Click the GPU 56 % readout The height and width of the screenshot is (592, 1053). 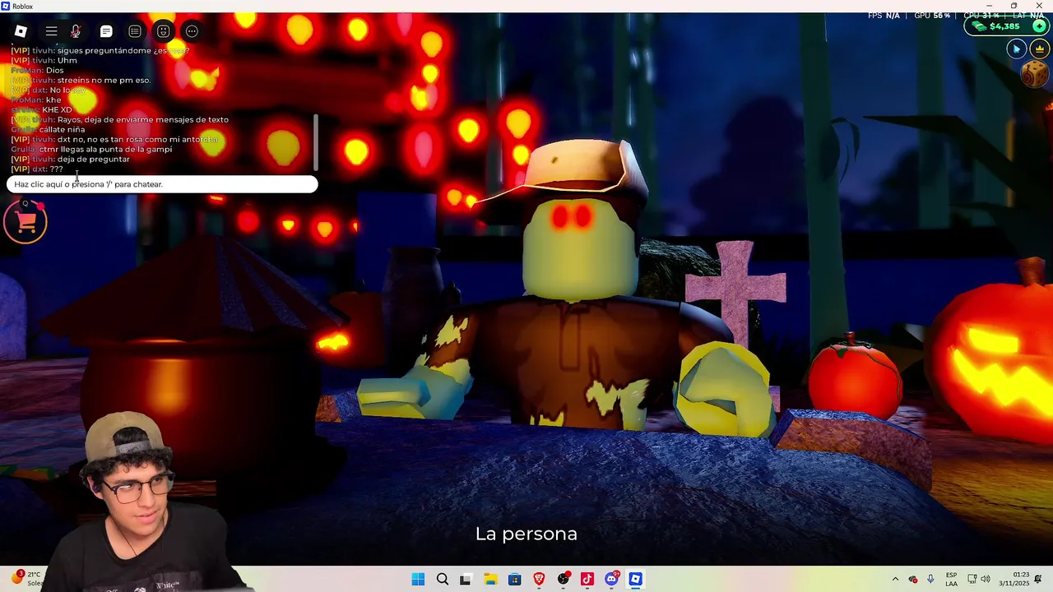click(x=932, y=16)
